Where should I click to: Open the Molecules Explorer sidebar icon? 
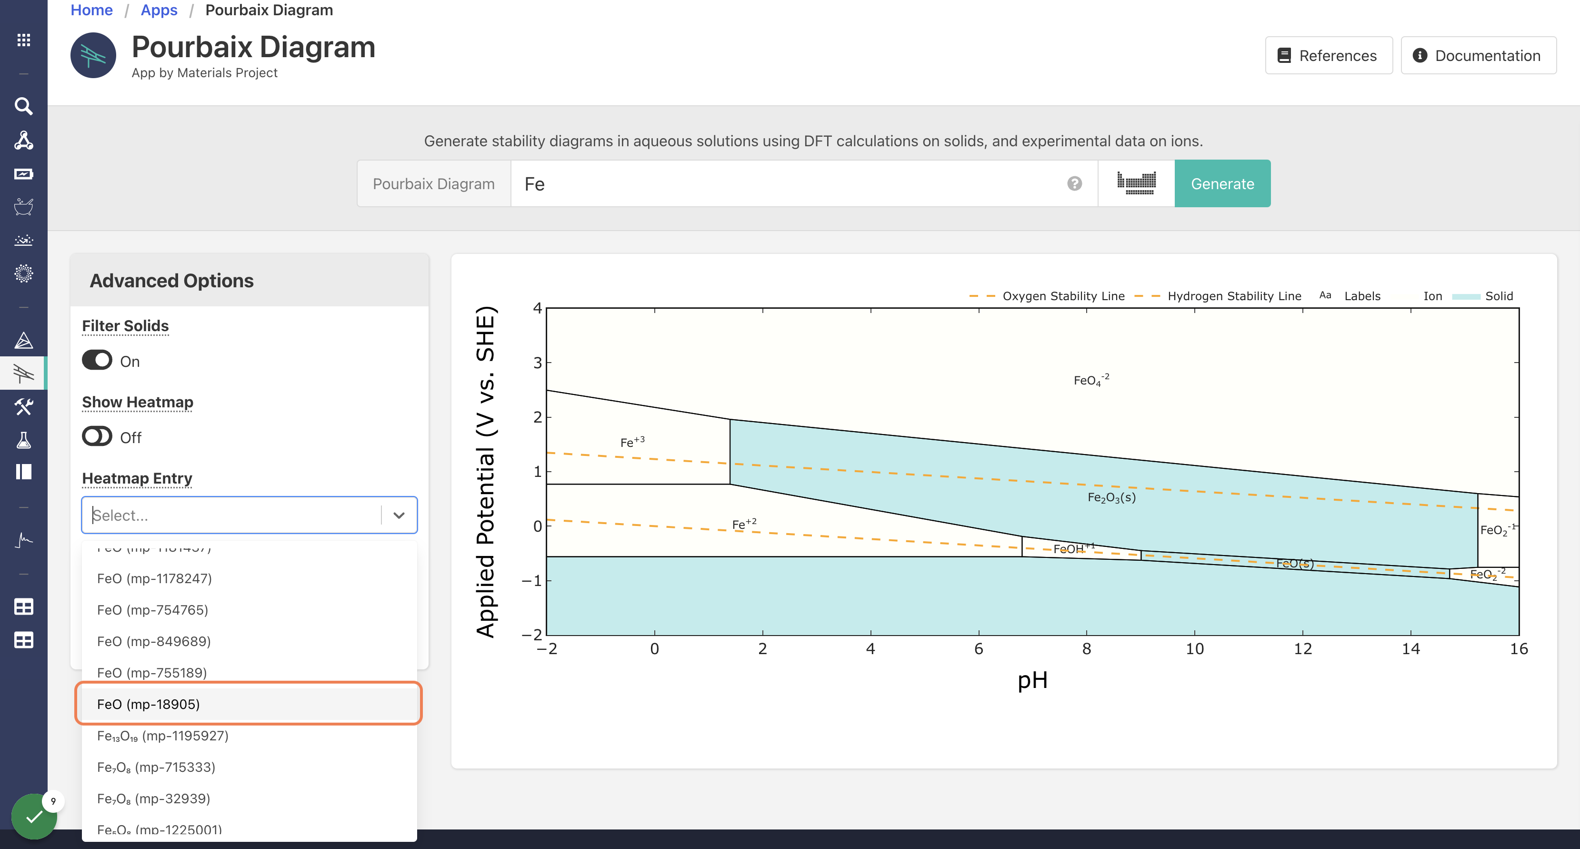pos(23,140)
